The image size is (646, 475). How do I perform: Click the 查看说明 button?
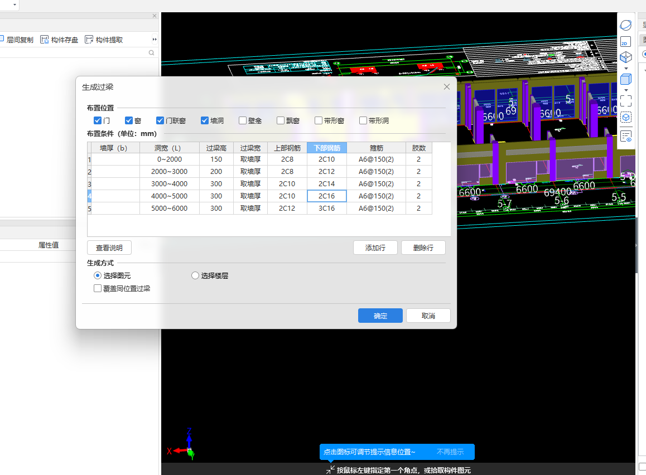pos(109,248)
